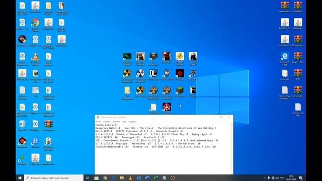The image size is (322, 181).
Task: Click 'Dying Light -9' text in Notepad
Action: 202,134
